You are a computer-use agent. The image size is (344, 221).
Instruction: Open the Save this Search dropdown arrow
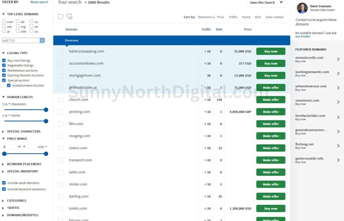(281, 3)
